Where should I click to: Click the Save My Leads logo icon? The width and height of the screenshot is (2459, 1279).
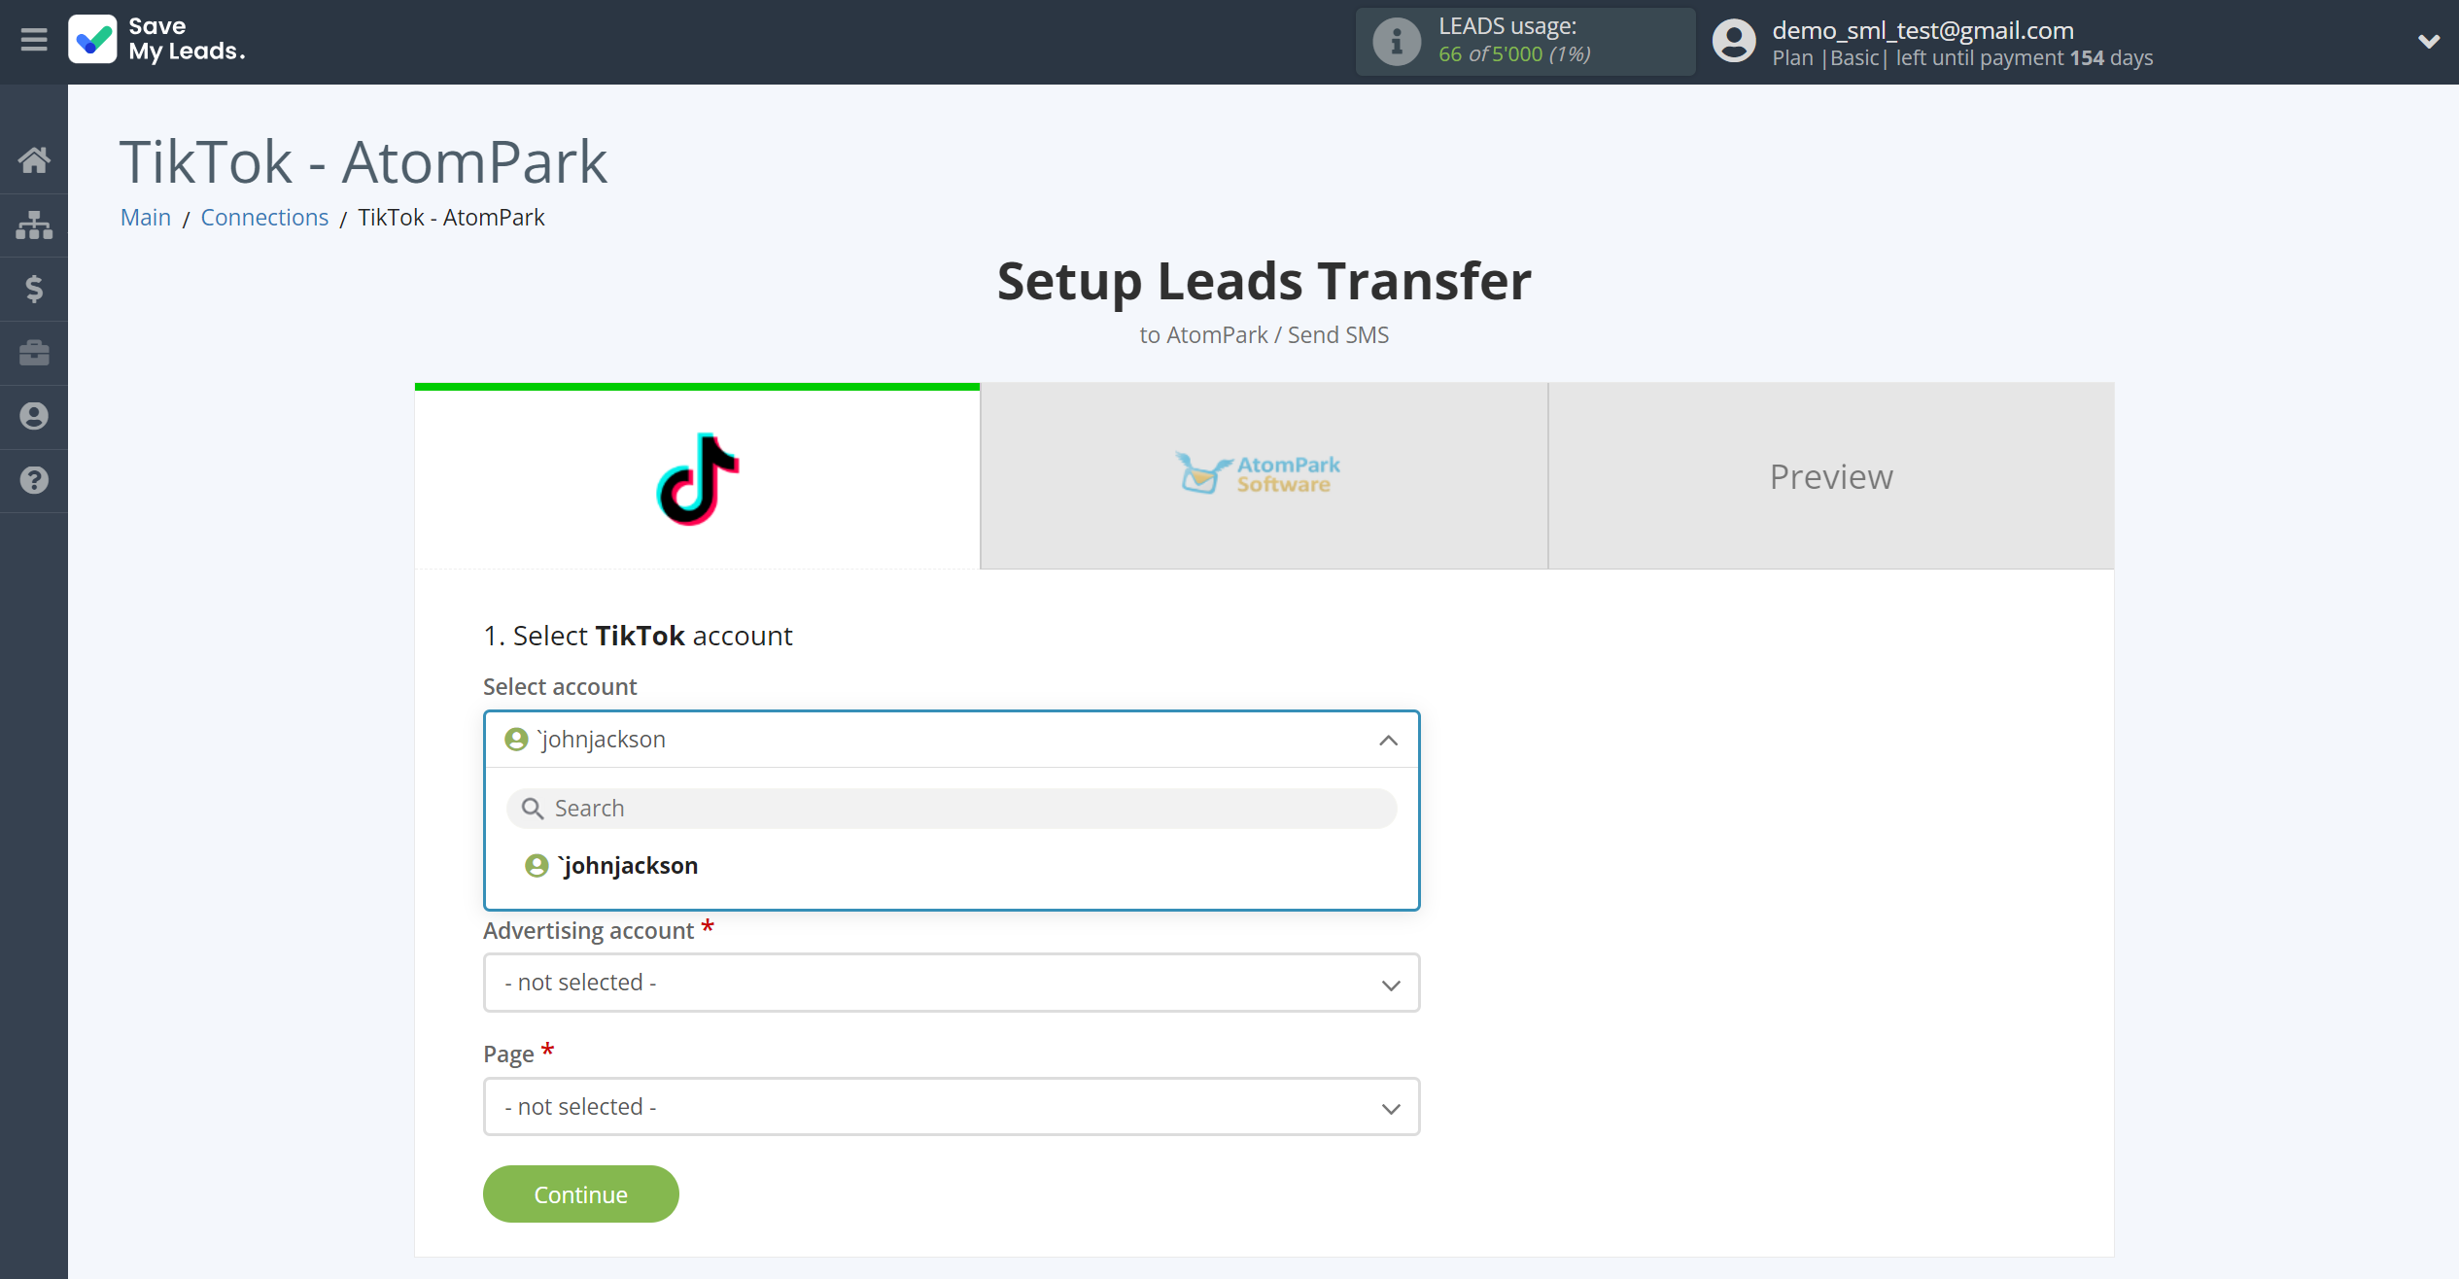point(91,41)
